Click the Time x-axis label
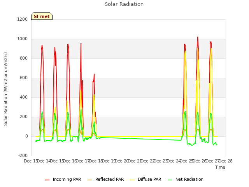This screenshot has height=187, width=249. click(x=220, y=167)
